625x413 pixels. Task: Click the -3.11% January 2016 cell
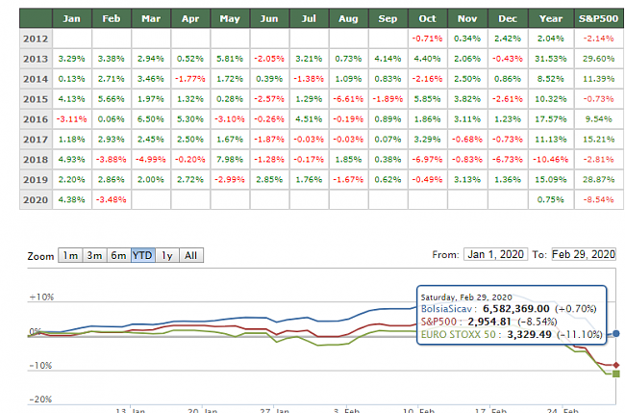point(72,119)
